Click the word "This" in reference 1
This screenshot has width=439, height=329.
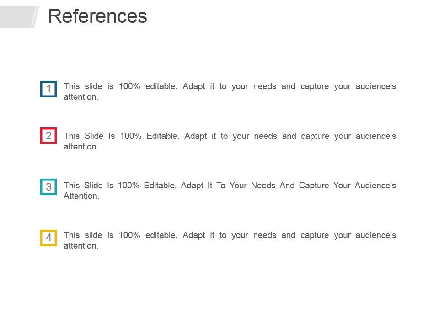(71, 86)
